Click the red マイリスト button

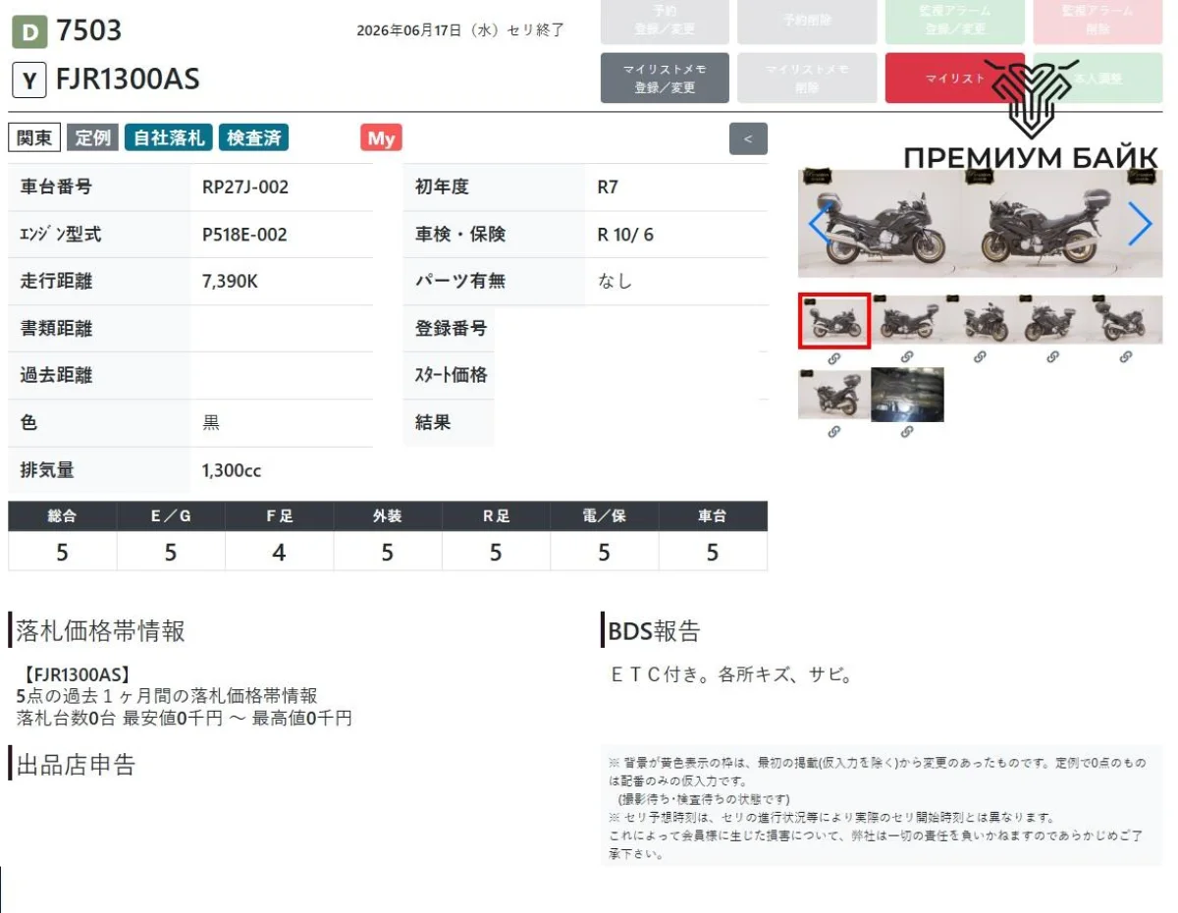[954, 79]
